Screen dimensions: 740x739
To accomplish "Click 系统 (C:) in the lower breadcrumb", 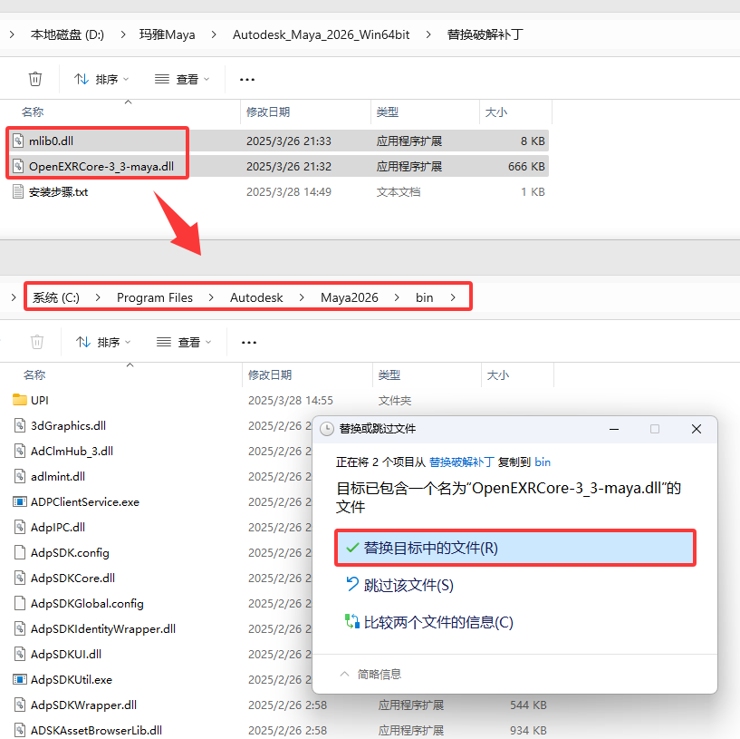I will [55, 297].
